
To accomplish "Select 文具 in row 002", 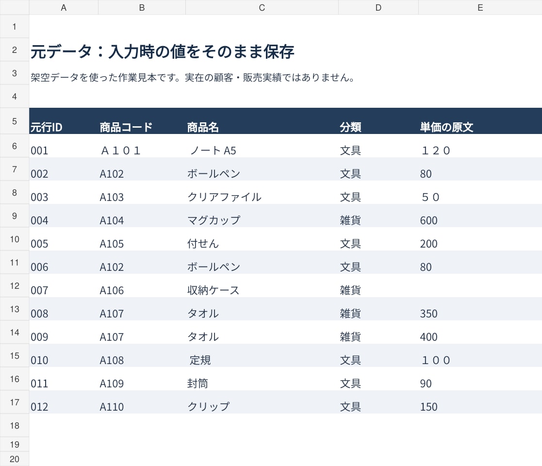I will (378, 169).
